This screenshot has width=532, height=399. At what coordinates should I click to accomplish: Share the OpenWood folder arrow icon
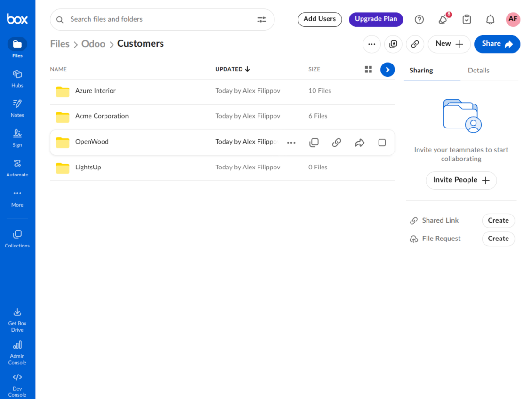360,143
